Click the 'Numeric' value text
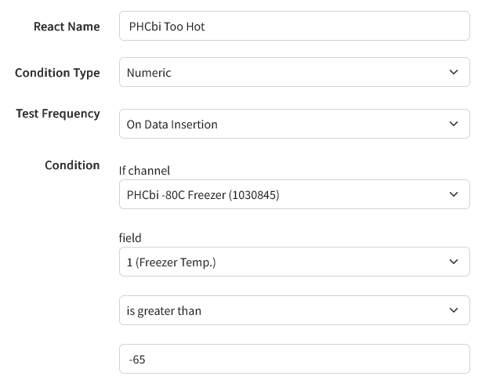The width and height of the screenshot is (489, 376). pyautogui.click(x=149, y=72)
